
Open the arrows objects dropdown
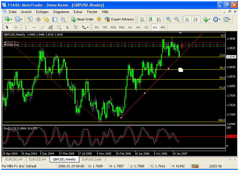[x=87, y=28]
